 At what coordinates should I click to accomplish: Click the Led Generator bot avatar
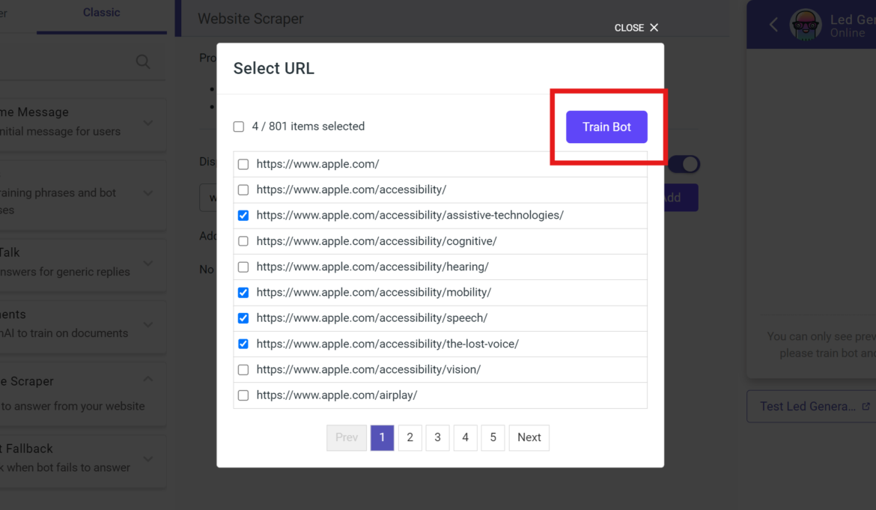(805, 24)
